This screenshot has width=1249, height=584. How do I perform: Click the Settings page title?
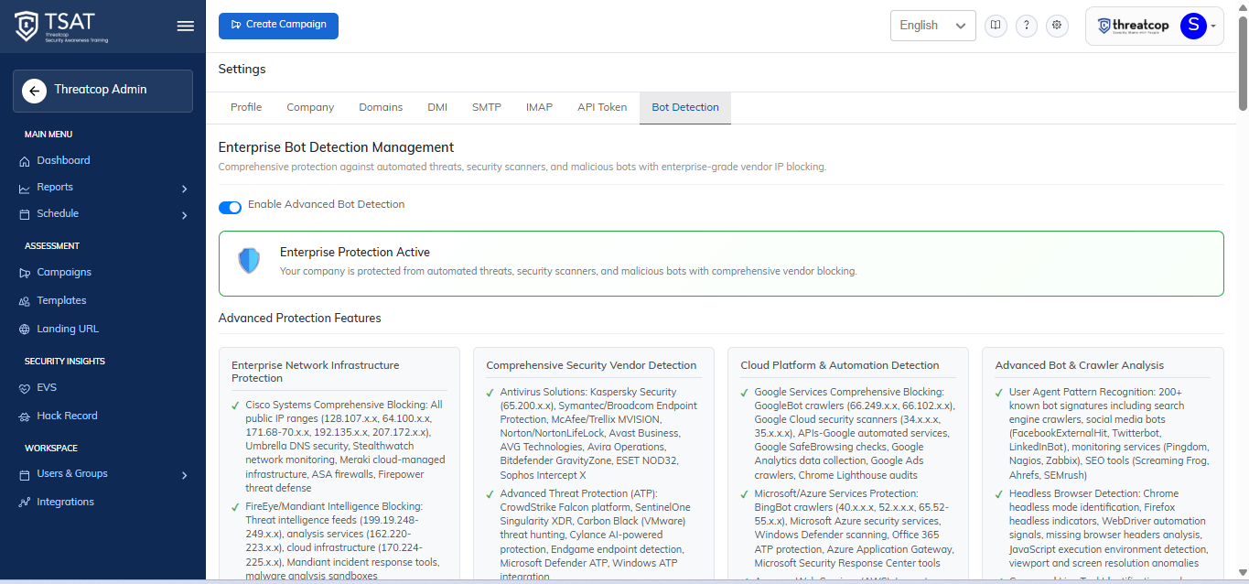[242, 69]
